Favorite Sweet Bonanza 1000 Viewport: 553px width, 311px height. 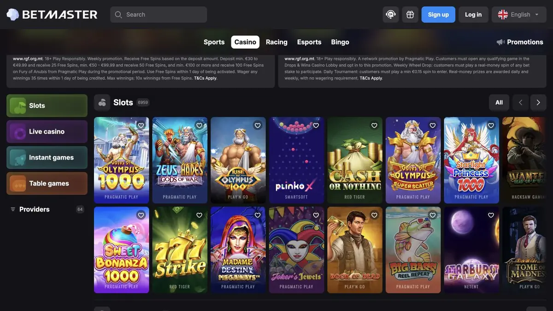pyautogui.click(x=141, y=215)
